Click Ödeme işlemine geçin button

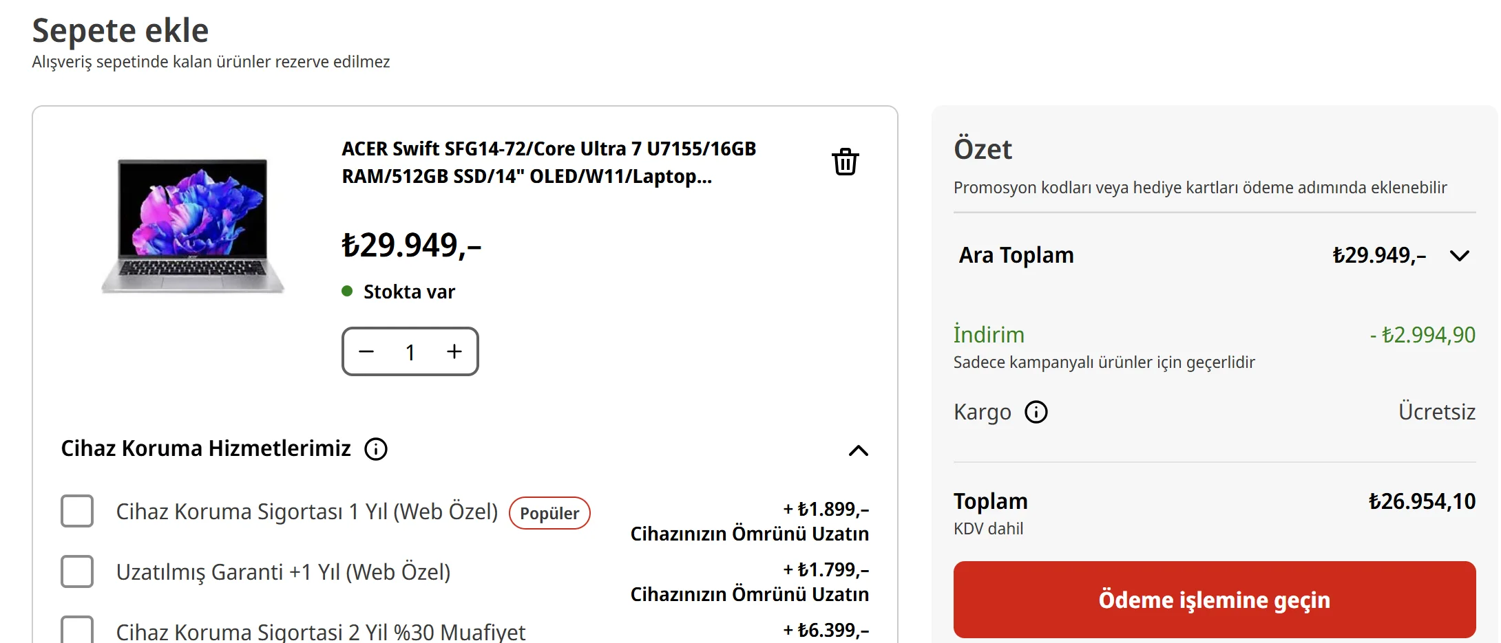click(1215, 600)
